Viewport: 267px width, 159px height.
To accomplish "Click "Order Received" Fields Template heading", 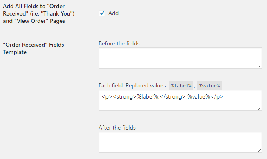I will [34, 48].
